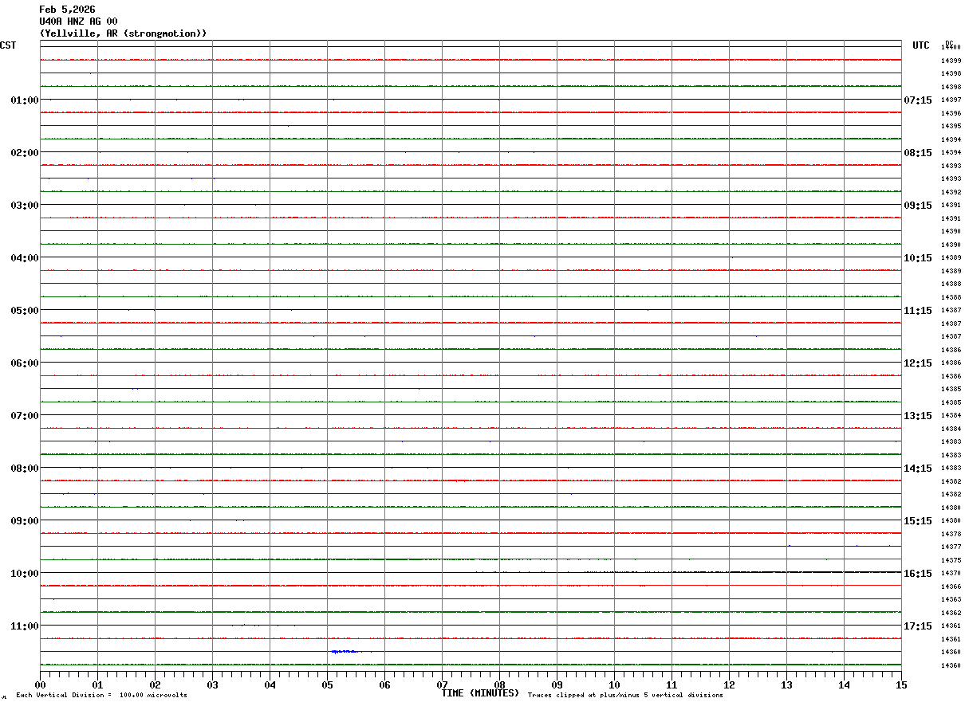The height and width of the screenshot is (706, 965).
Task: Click the DC value 14395
Action: point(951,126)
